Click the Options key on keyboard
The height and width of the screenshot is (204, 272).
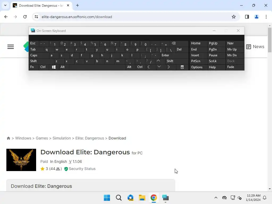(x=198, y=67)
